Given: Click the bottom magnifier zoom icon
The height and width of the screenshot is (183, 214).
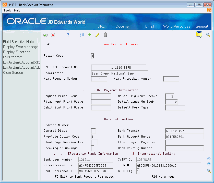Looking at the screenshot, I should click(209, 170).
